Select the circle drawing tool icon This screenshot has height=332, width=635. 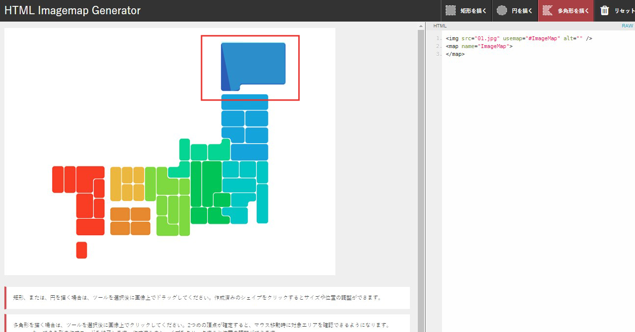pos(502,10)
